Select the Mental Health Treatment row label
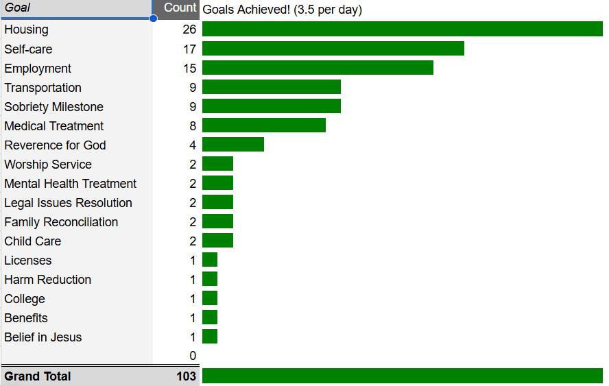This screenshot has height=386, width=609. coord(71,184)
